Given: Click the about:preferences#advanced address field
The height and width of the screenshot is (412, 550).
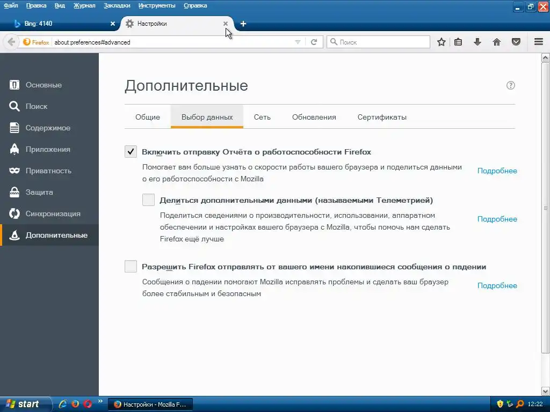Looking at the screenshot, I should point(172,42).
